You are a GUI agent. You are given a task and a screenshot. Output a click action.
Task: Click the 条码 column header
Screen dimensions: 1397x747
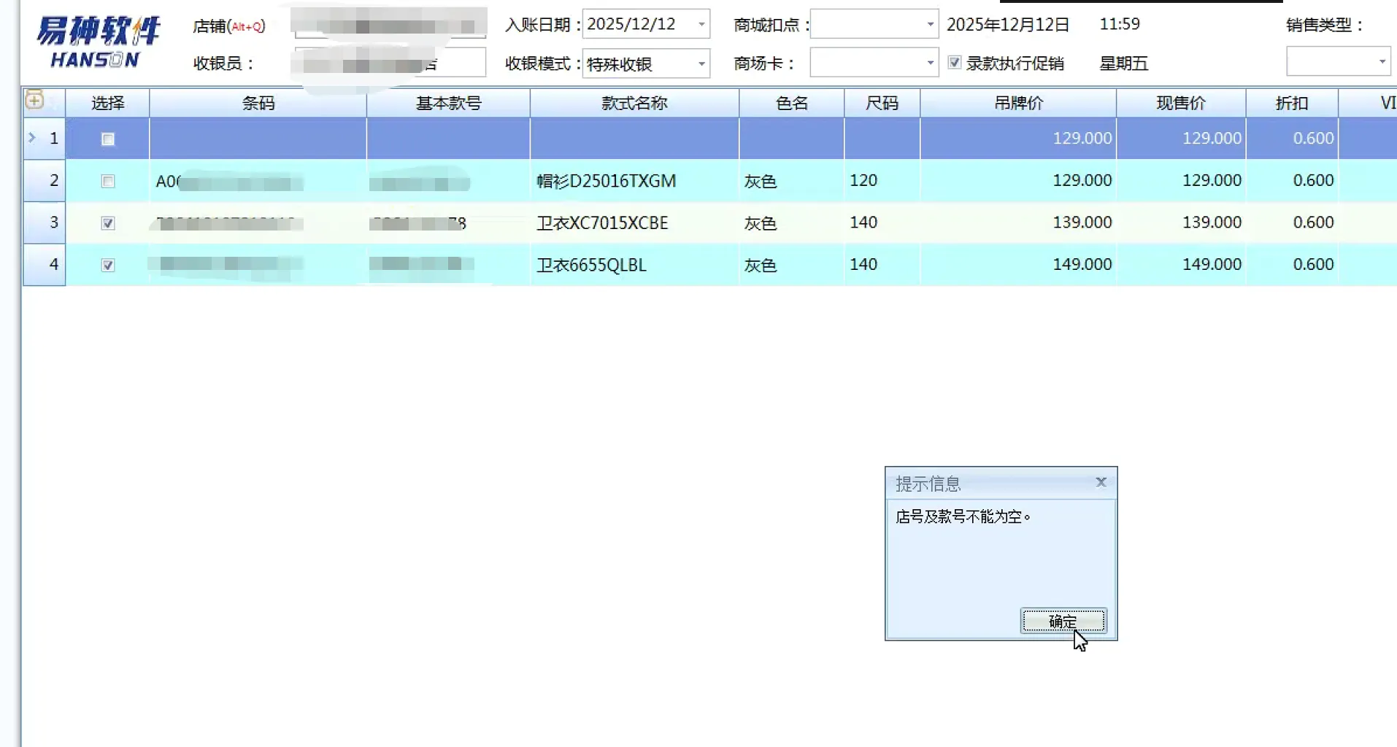(258, 103)
